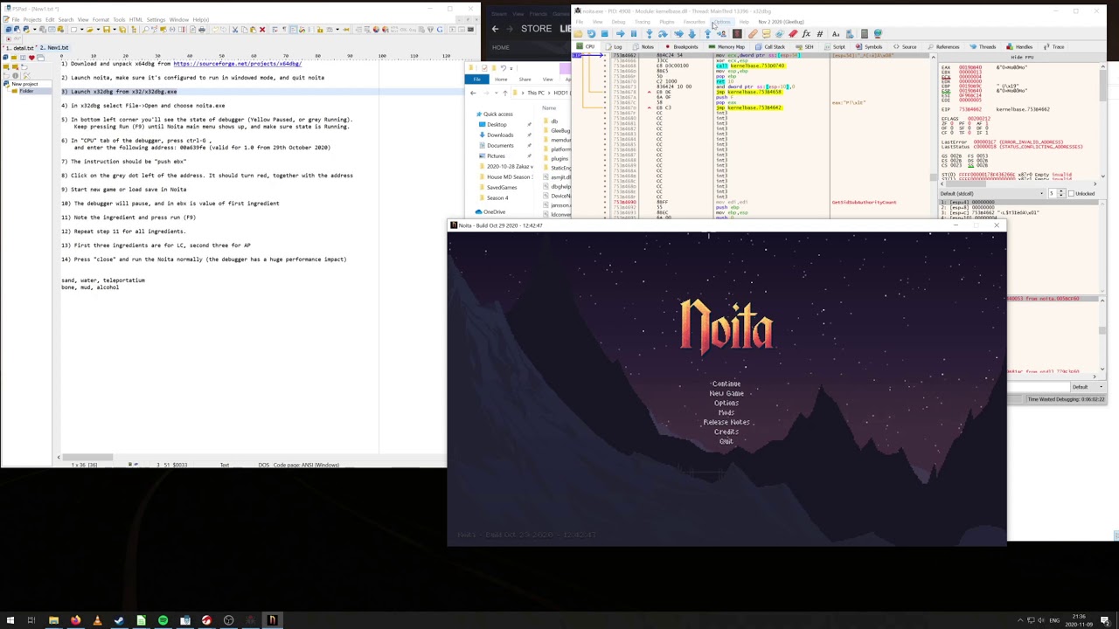Screen dimensions: 1119x629
Task: Click Name column header in Explorer
Action: [549, 107]
